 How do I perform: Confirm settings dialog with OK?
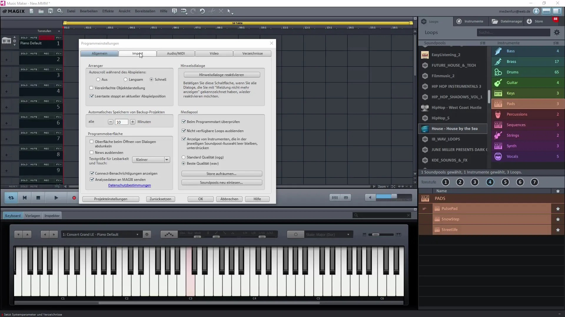point(201,199)
